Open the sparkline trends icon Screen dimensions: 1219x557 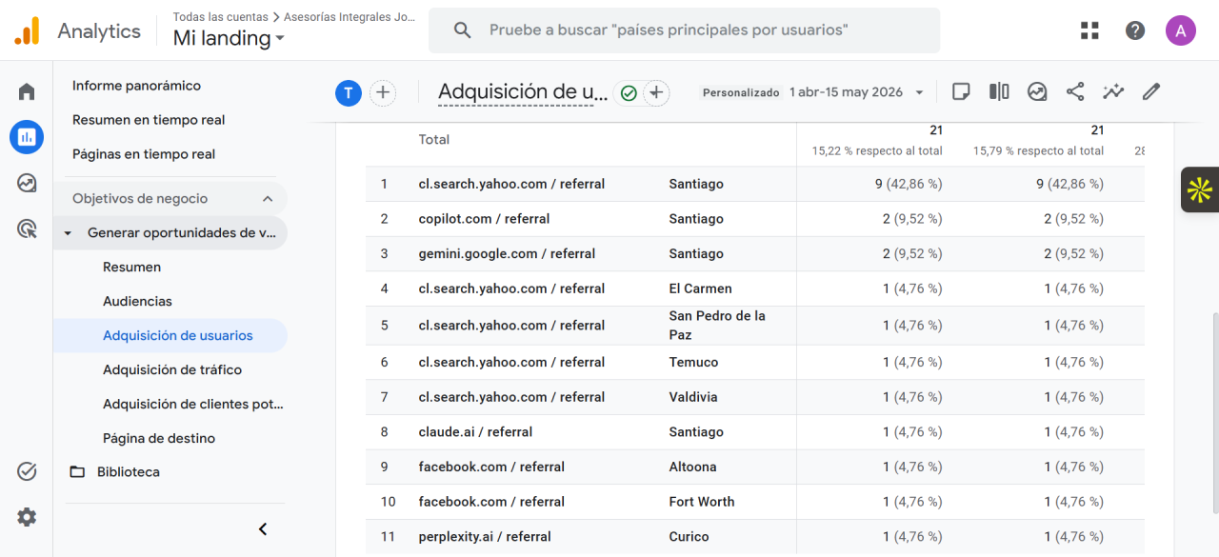click(1113, 91)
